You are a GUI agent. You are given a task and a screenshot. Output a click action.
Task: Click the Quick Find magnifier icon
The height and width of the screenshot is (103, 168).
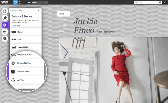160,2
